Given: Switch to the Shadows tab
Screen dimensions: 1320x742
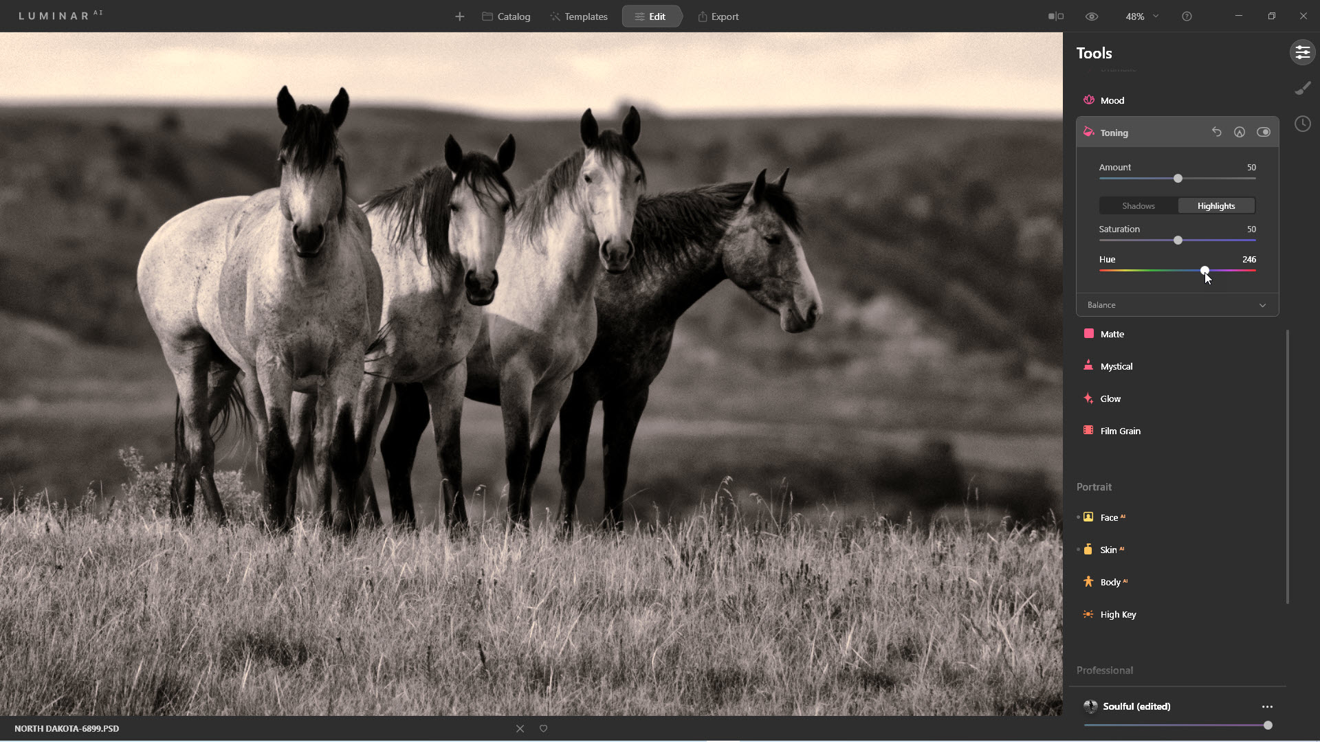Looking at the screenshot, I should tap(1138, 206).
